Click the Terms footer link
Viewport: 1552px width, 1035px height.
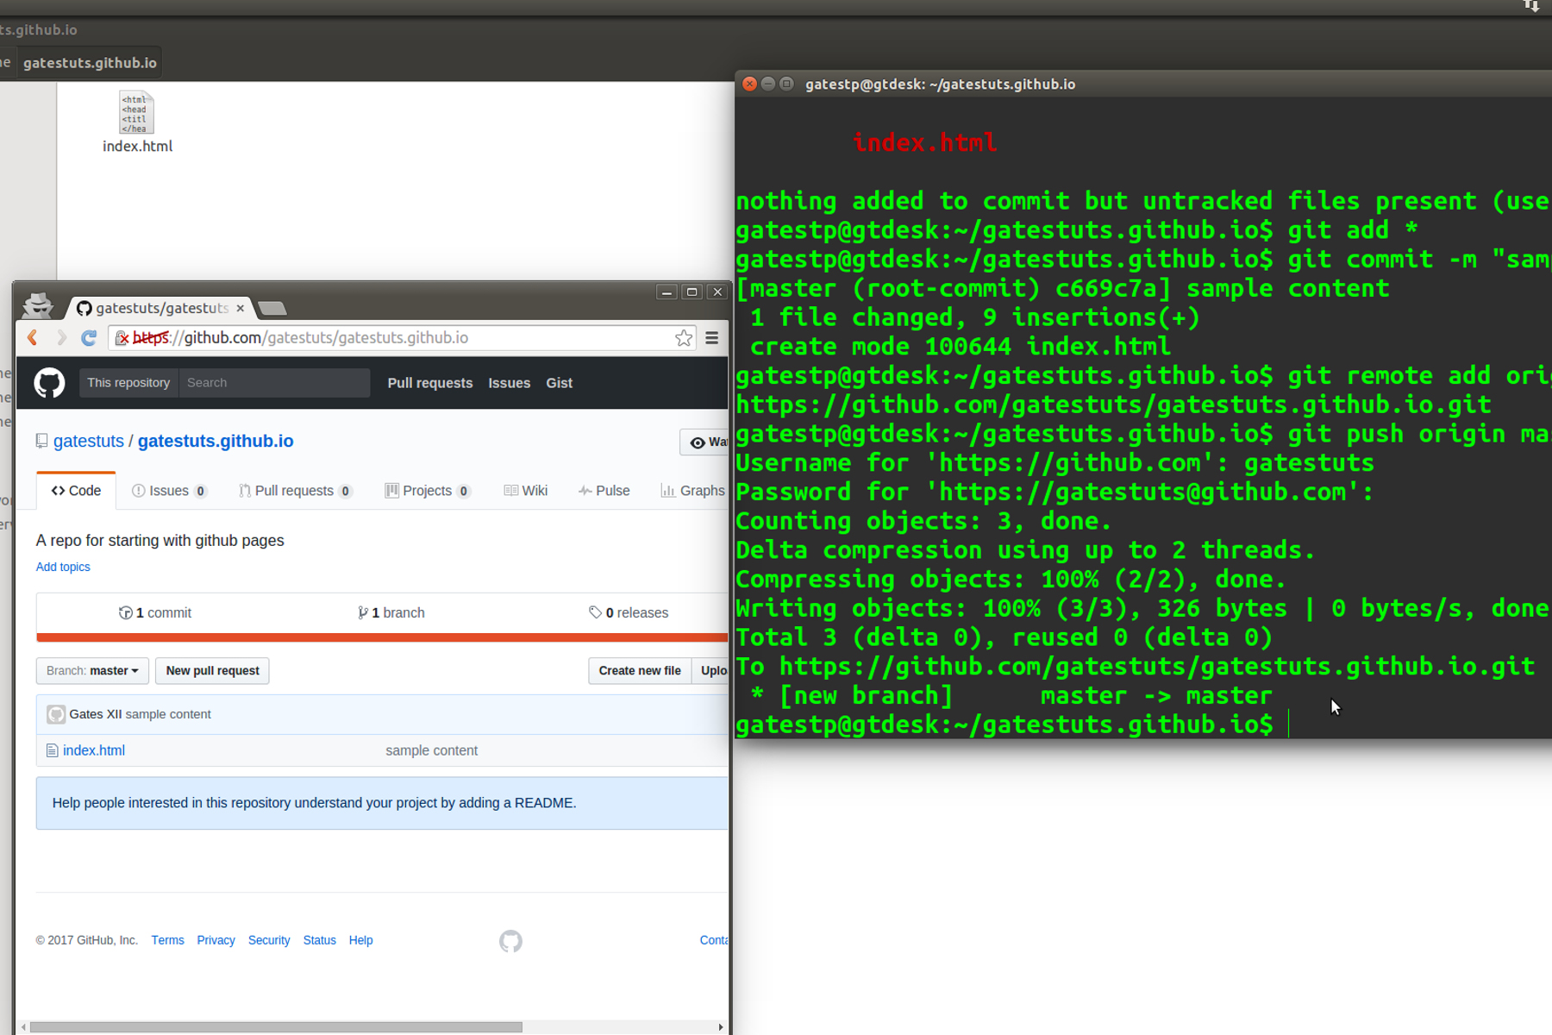tap(167, 940)
